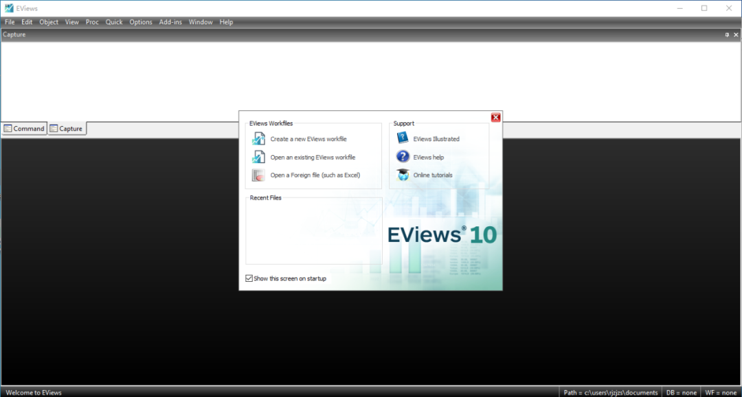Image resolution: width=742 pixels, height=397 pixels.
Task: Close the Capture panel
Action: click(x=736, y=35)
